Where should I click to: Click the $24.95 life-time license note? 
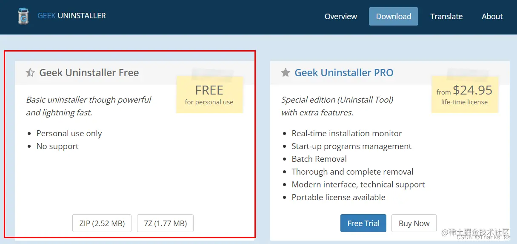pos(464,95)
